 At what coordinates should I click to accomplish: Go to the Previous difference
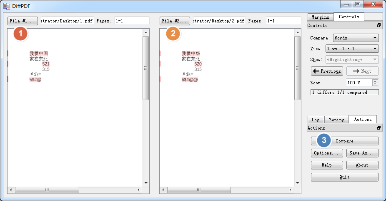click(x=327, y=71)
